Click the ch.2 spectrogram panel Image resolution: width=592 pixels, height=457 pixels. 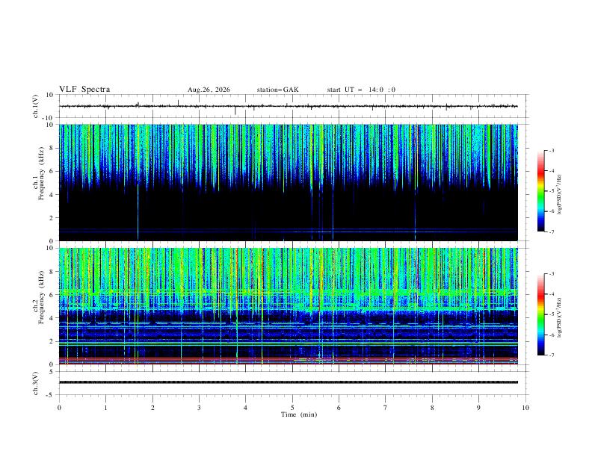coord(288,306)
